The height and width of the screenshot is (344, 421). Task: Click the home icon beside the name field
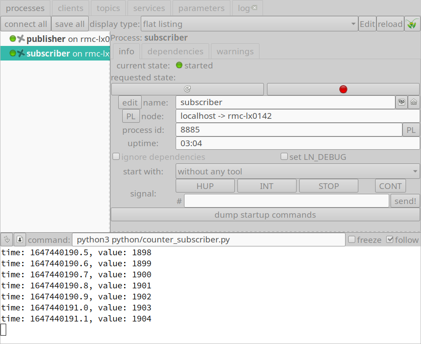coord(414,102)
